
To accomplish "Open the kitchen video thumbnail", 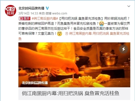I will [74, 65].
